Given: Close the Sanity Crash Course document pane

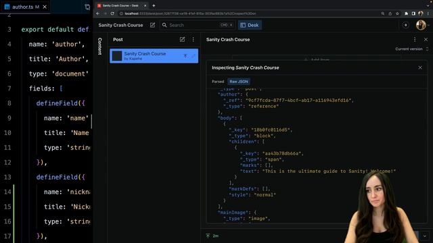Looking at the screenshot, I should coord(426,39).
